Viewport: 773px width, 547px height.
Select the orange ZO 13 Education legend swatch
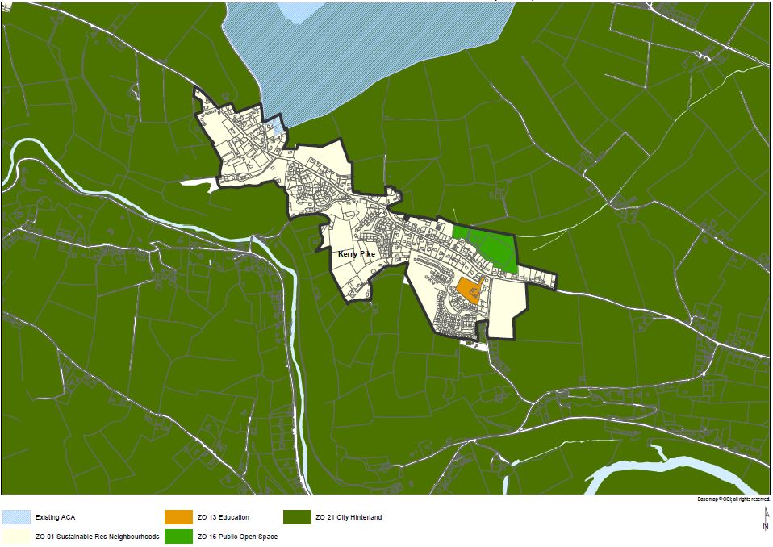[178, 517]
